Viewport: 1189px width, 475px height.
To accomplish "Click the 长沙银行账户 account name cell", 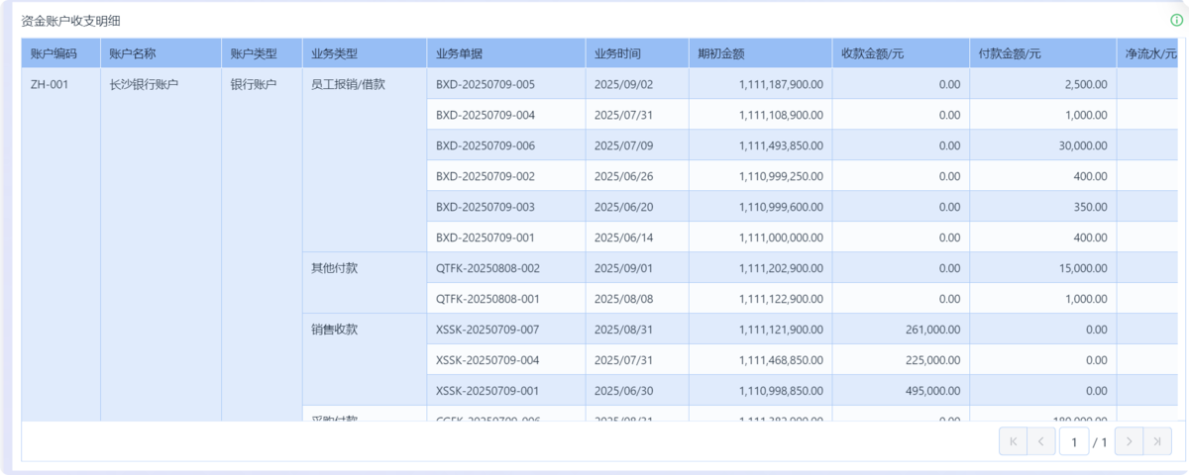I will pos(144,84).
